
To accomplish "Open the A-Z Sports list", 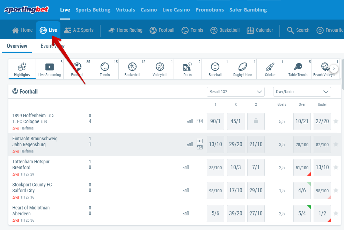I will [79, 30].
